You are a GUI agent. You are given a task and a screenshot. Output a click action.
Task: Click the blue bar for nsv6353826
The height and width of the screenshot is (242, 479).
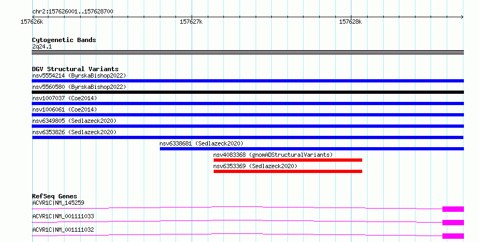[248, 137]
